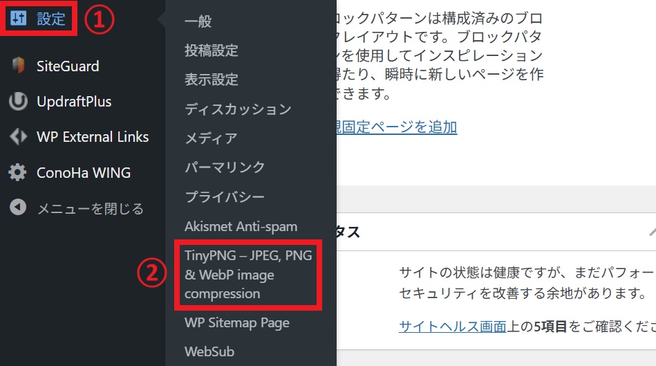The width and height of the screenshot is (656, 366).
Task: Collapse the site health panel arrow
Action: (x=652, y=232)
